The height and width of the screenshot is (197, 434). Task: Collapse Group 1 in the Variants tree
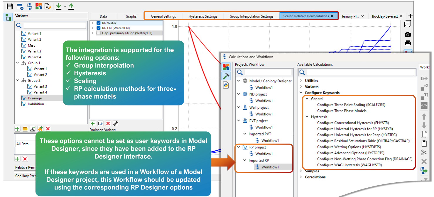click(x=18, y=63)
